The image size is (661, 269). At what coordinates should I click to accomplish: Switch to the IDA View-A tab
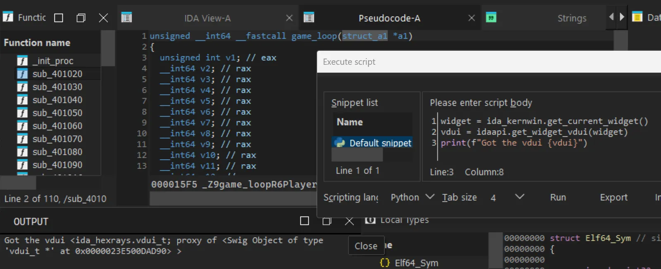(208, 18)
